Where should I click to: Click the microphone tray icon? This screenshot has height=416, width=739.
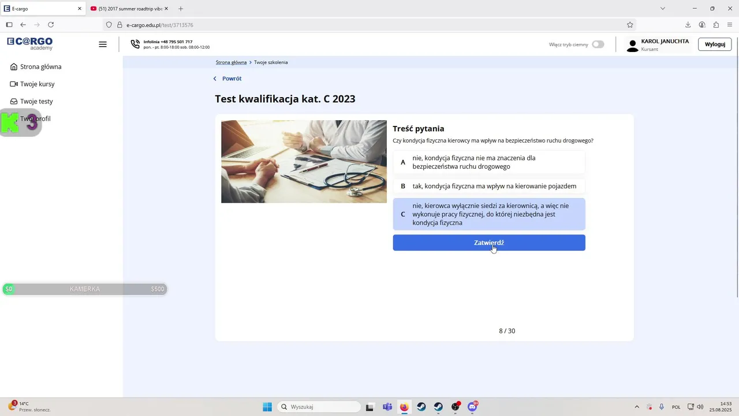coord(662,407)
